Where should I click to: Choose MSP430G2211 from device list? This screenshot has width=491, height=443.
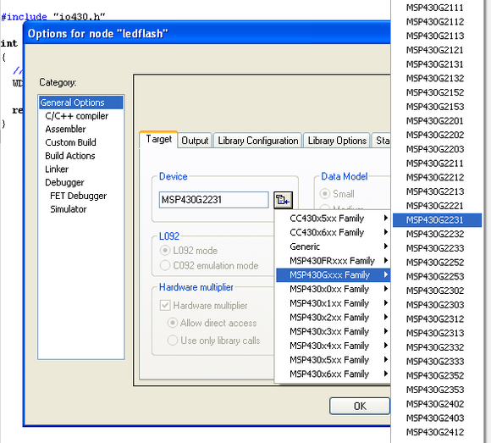click(x=437, y=163)
